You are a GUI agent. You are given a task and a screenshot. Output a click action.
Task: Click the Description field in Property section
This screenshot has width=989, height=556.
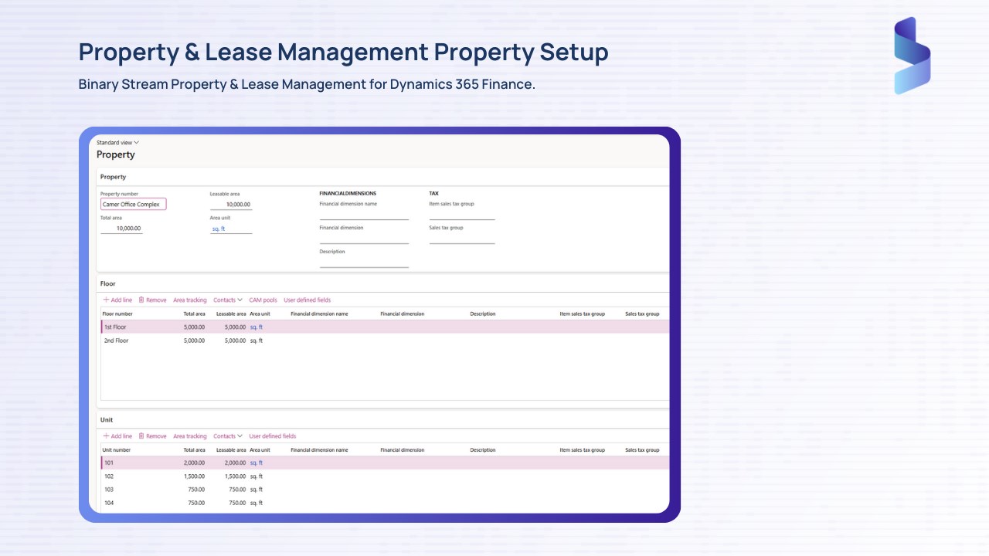(x=364, y=263)
